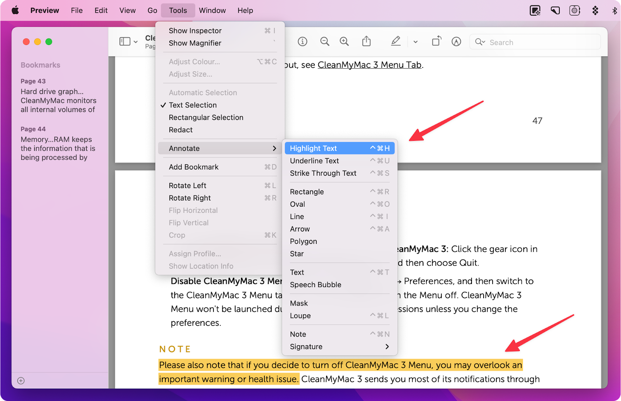Click the highlighted note text
The height and width of the screenshot is (401, 621).
pyautogui.click(x=340, y=372)
